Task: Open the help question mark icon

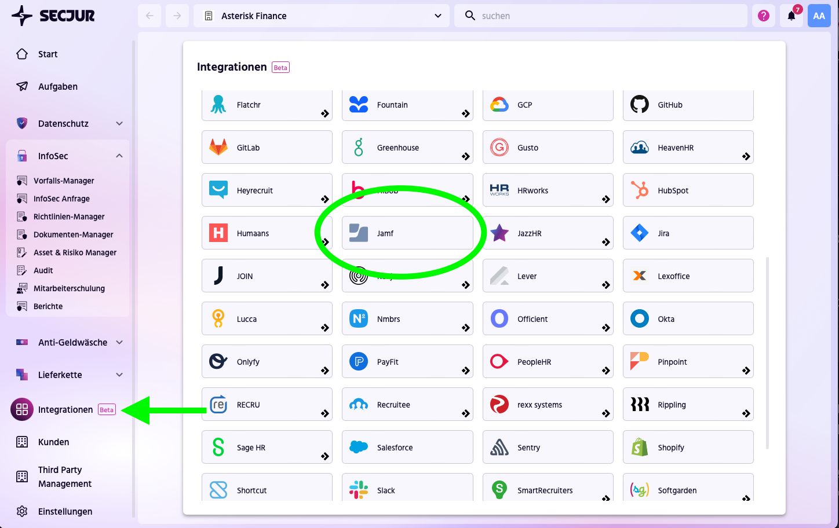Action: click(x=764, y=16)
